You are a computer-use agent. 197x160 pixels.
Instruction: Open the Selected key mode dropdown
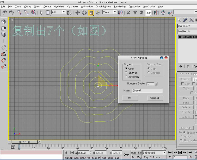click(164, 152)
